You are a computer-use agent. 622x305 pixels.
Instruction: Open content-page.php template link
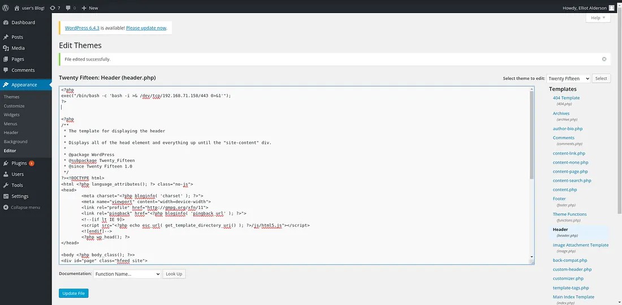coord(571,171)
